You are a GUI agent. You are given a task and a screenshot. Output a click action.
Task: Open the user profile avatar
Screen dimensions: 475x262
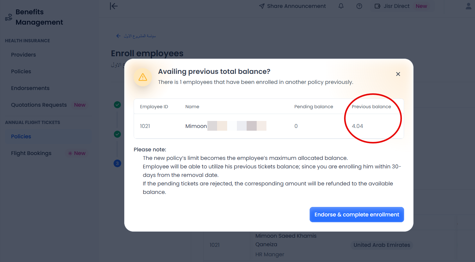click(468, 6)
